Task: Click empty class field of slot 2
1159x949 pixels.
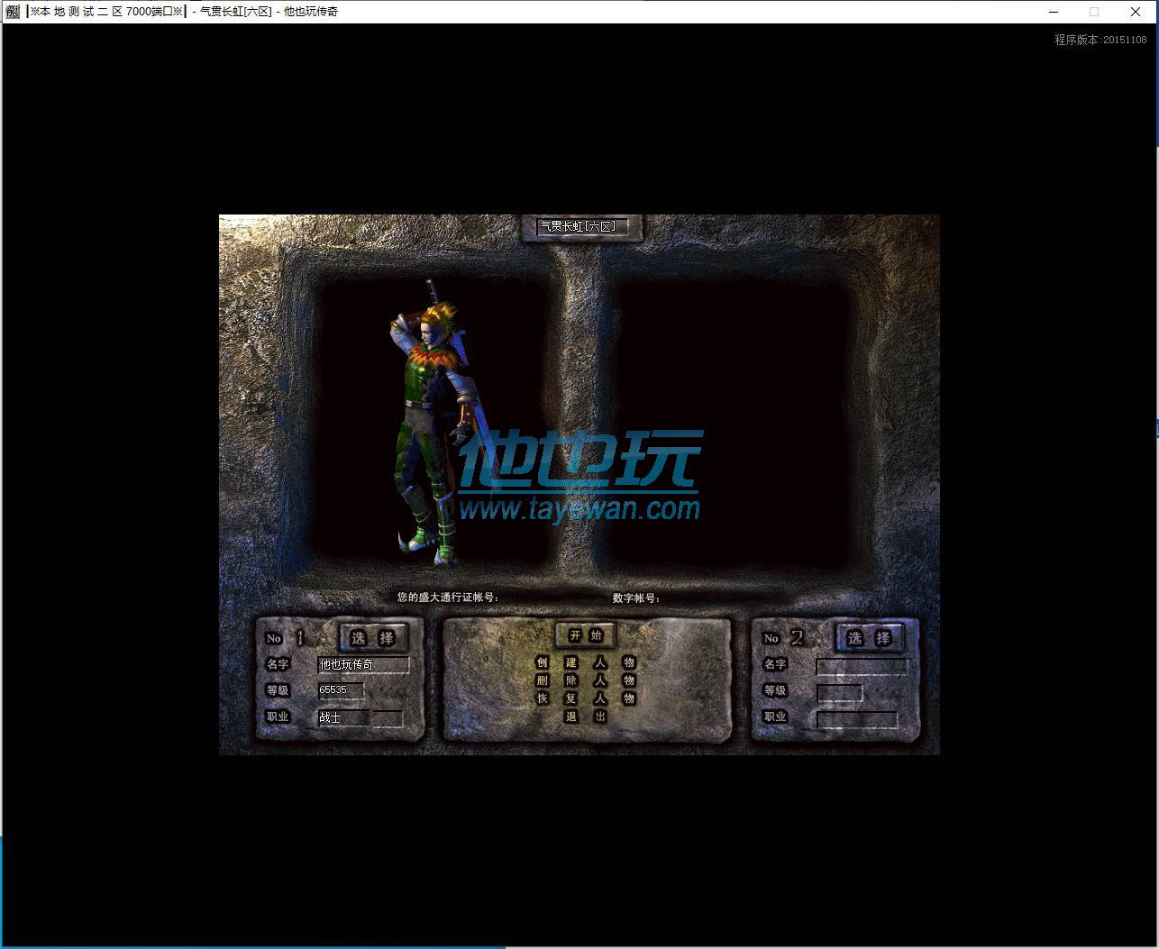Action: pos(857,719)
